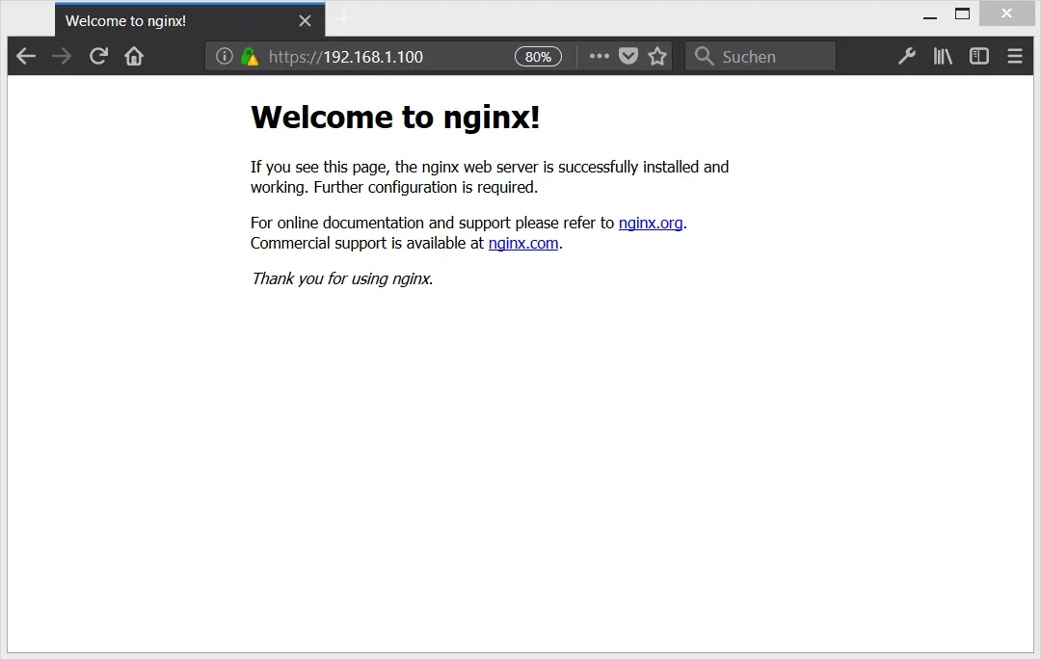This screenshot has width=1041, height=660.
Task: Open the hamburger application menu
Action: pos(1014,57)
